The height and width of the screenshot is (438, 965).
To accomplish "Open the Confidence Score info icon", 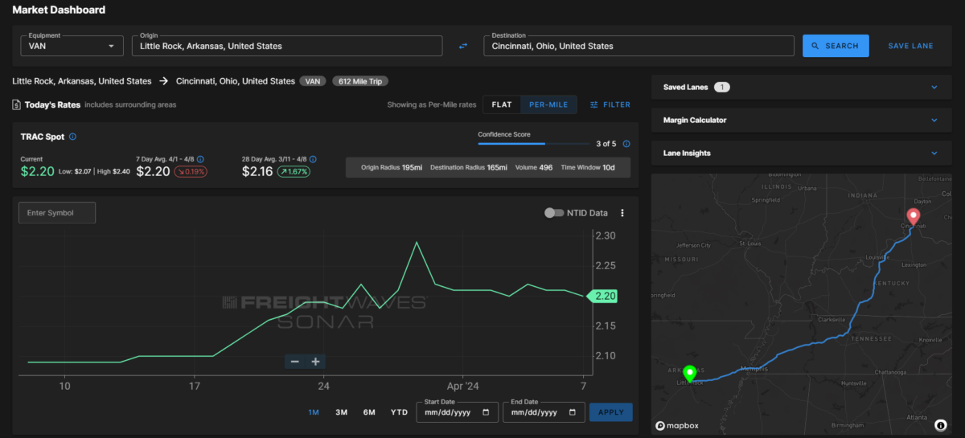I will tap(626, 144).
